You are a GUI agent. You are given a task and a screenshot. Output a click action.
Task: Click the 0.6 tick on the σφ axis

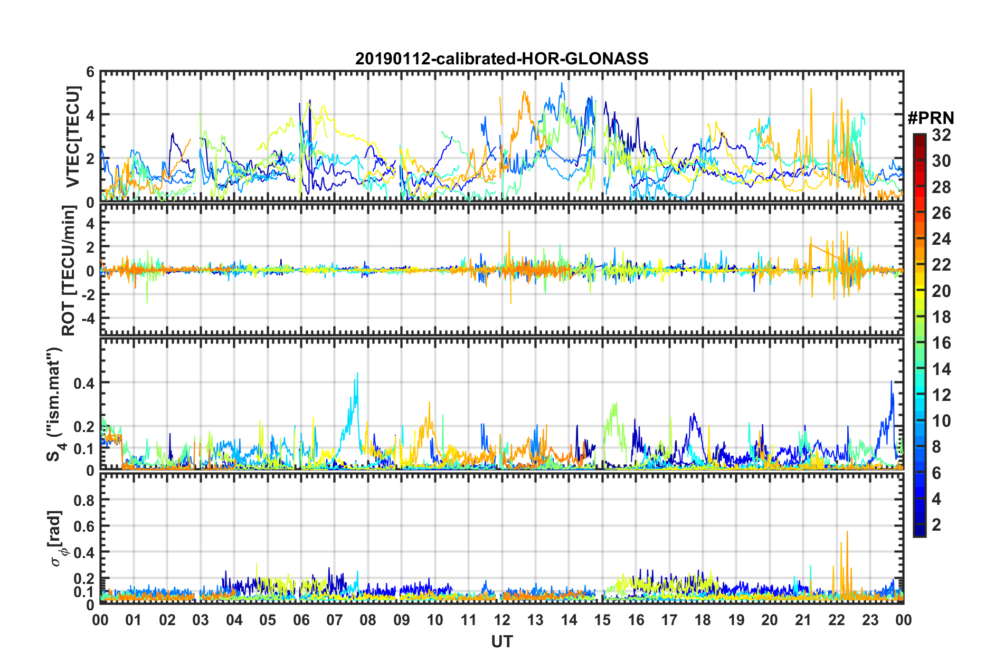(x=84, y=526)
